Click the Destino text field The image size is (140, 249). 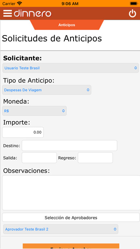tap(69, 146)
